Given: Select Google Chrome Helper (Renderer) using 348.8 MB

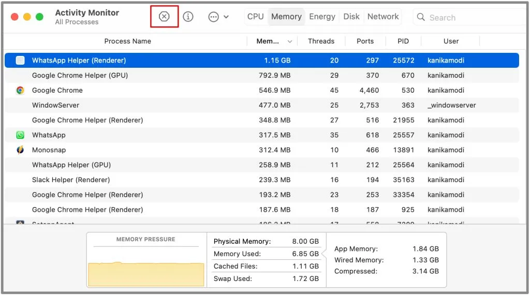Looking at the screenshot, I should point(261,120).
